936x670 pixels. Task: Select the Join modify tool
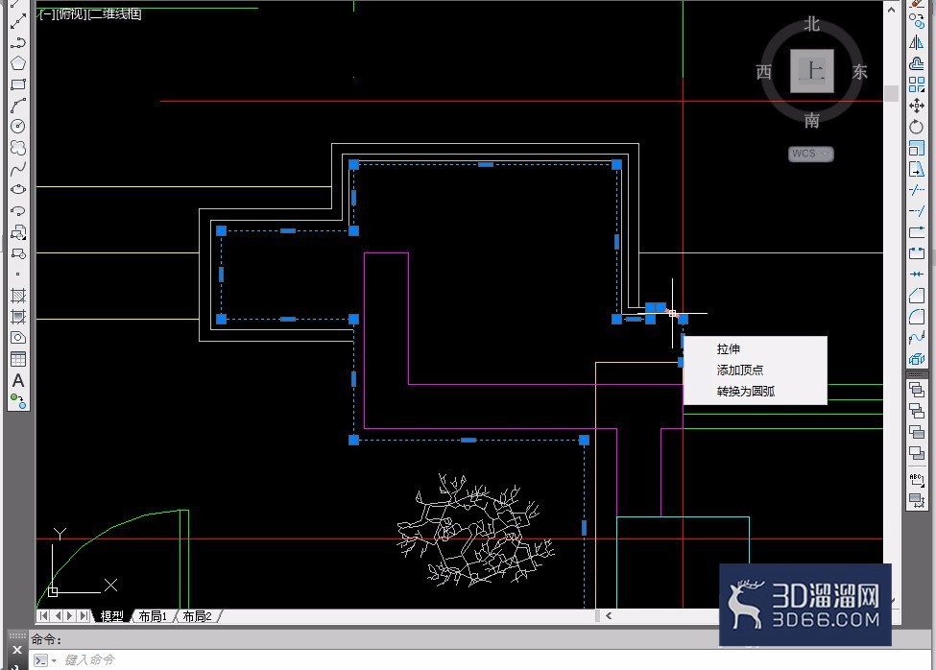click(916, 274)
